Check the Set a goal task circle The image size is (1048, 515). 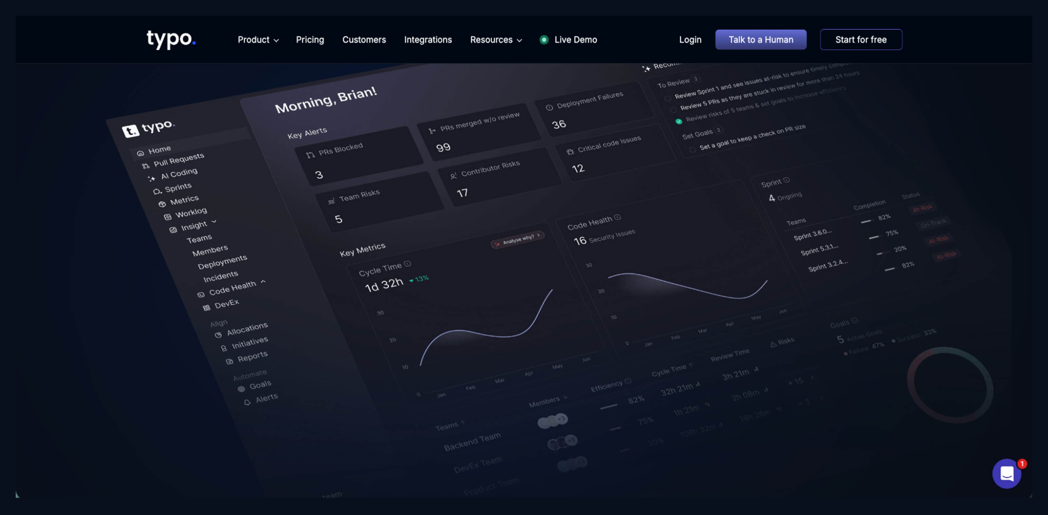692,150
